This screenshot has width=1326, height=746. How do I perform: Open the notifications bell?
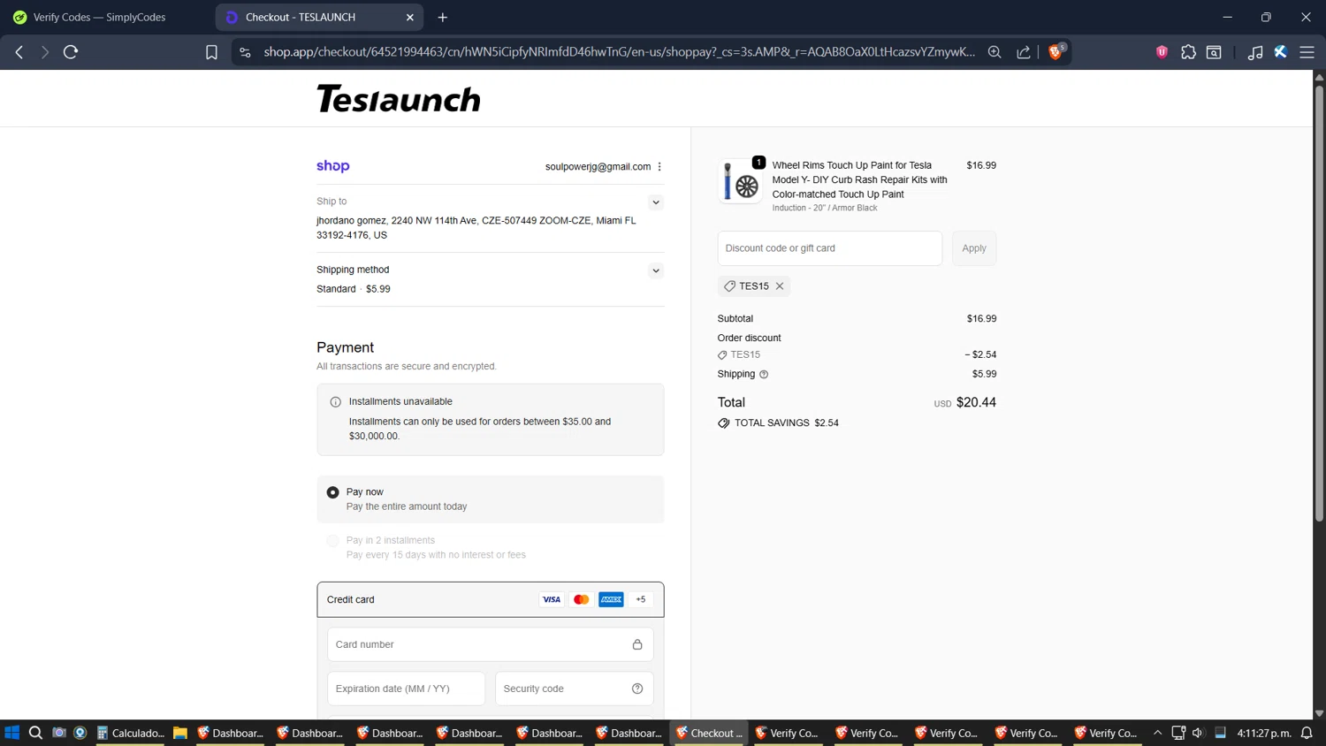pos(1307,733)
